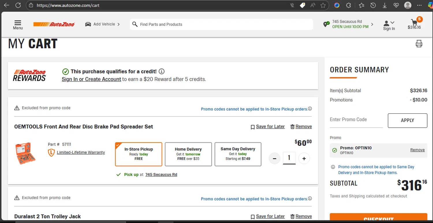Image resolution: width=433 pixels, height=223 pixels.
Task: Expand store details chevron next to 745 Secaucus Rd
Action: pyautogui.click(x=372, y=24)
